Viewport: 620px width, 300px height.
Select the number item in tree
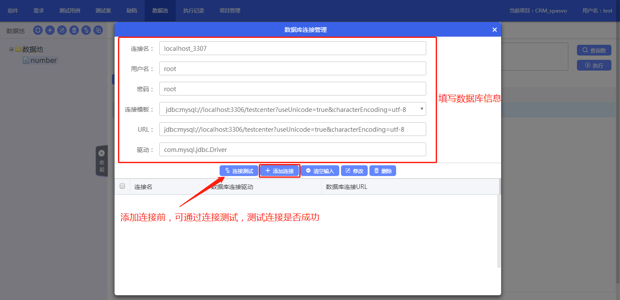[x=43, y=61]
